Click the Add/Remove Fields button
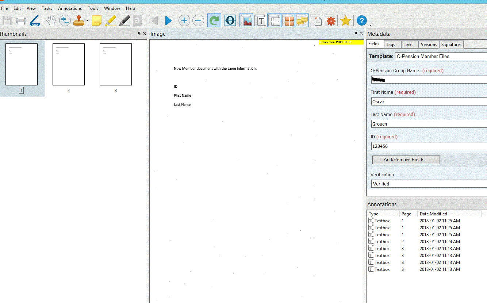The height and width of the screenshot is (303, 487). (406, 160)
